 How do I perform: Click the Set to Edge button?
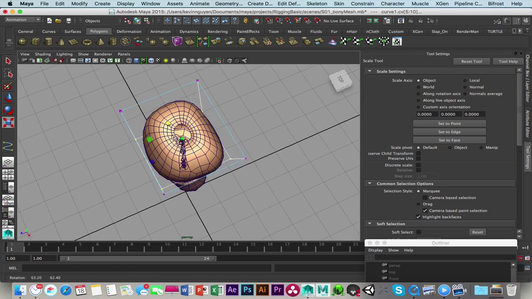pyautogui.click(x=449, y=132)
